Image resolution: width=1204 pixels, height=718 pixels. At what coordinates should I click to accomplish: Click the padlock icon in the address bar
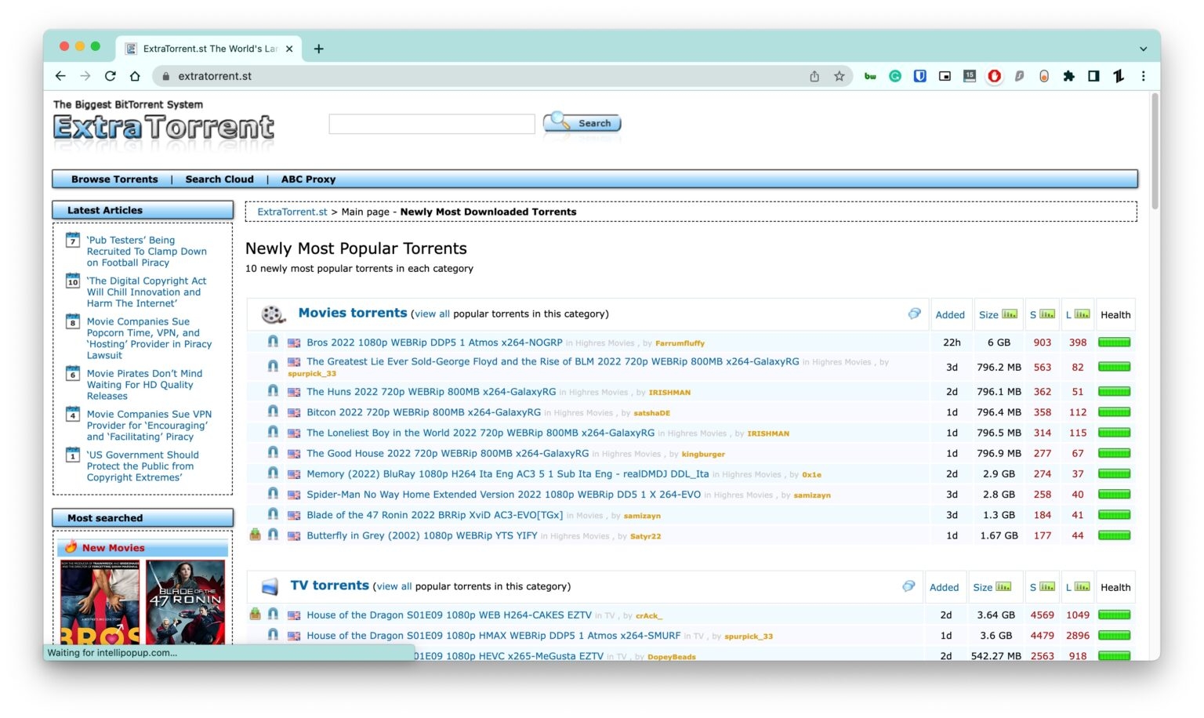pos(165,76)
